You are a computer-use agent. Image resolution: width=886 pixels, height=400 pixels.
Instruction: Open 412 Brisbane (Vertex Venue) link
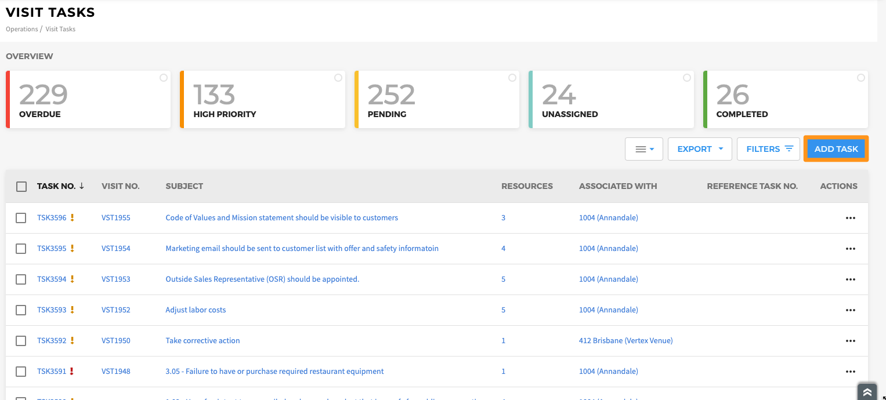tap(626, 341)
